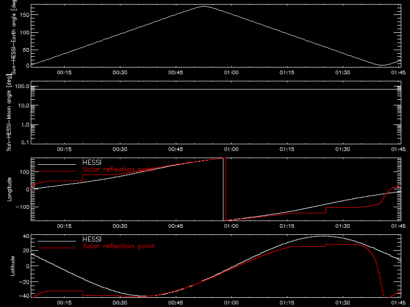Viewport: 410px width, 307px height.
Task: Select HESSI legend text in Latitude panel
Action: pyautogui.click(x=92, y=239)
